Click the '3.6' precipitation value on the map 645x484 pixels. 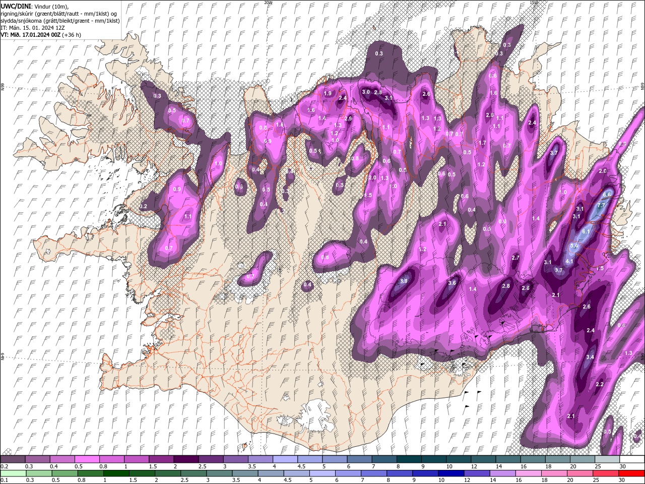pyautogui.click(x=452, y=283)
